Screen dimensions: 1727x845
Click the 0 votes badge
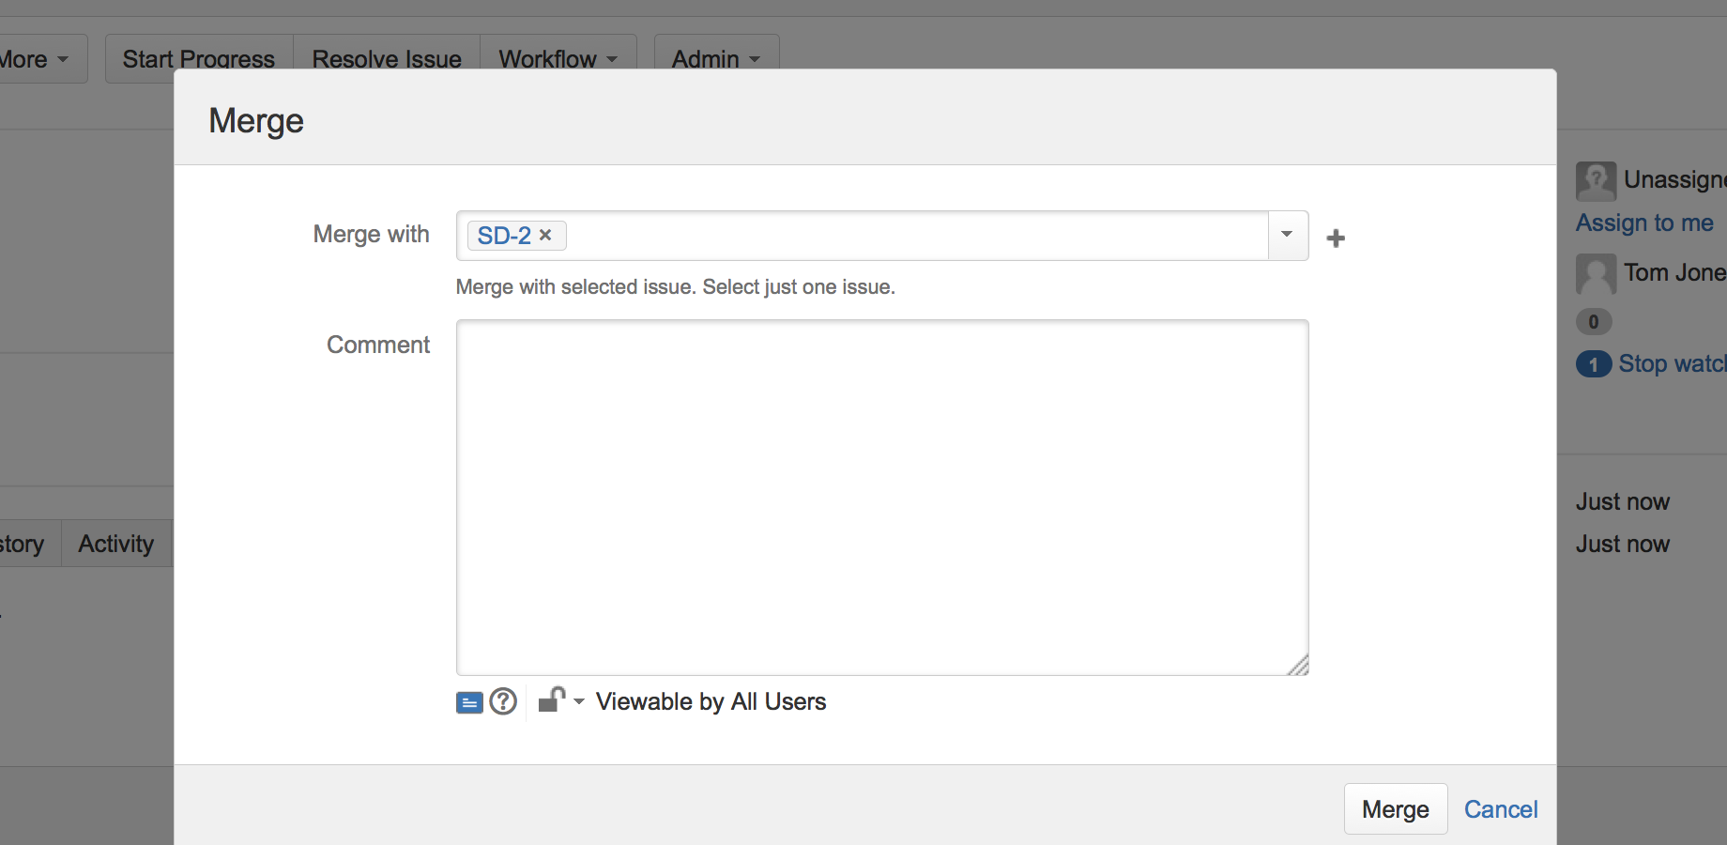pos(1593,321)
